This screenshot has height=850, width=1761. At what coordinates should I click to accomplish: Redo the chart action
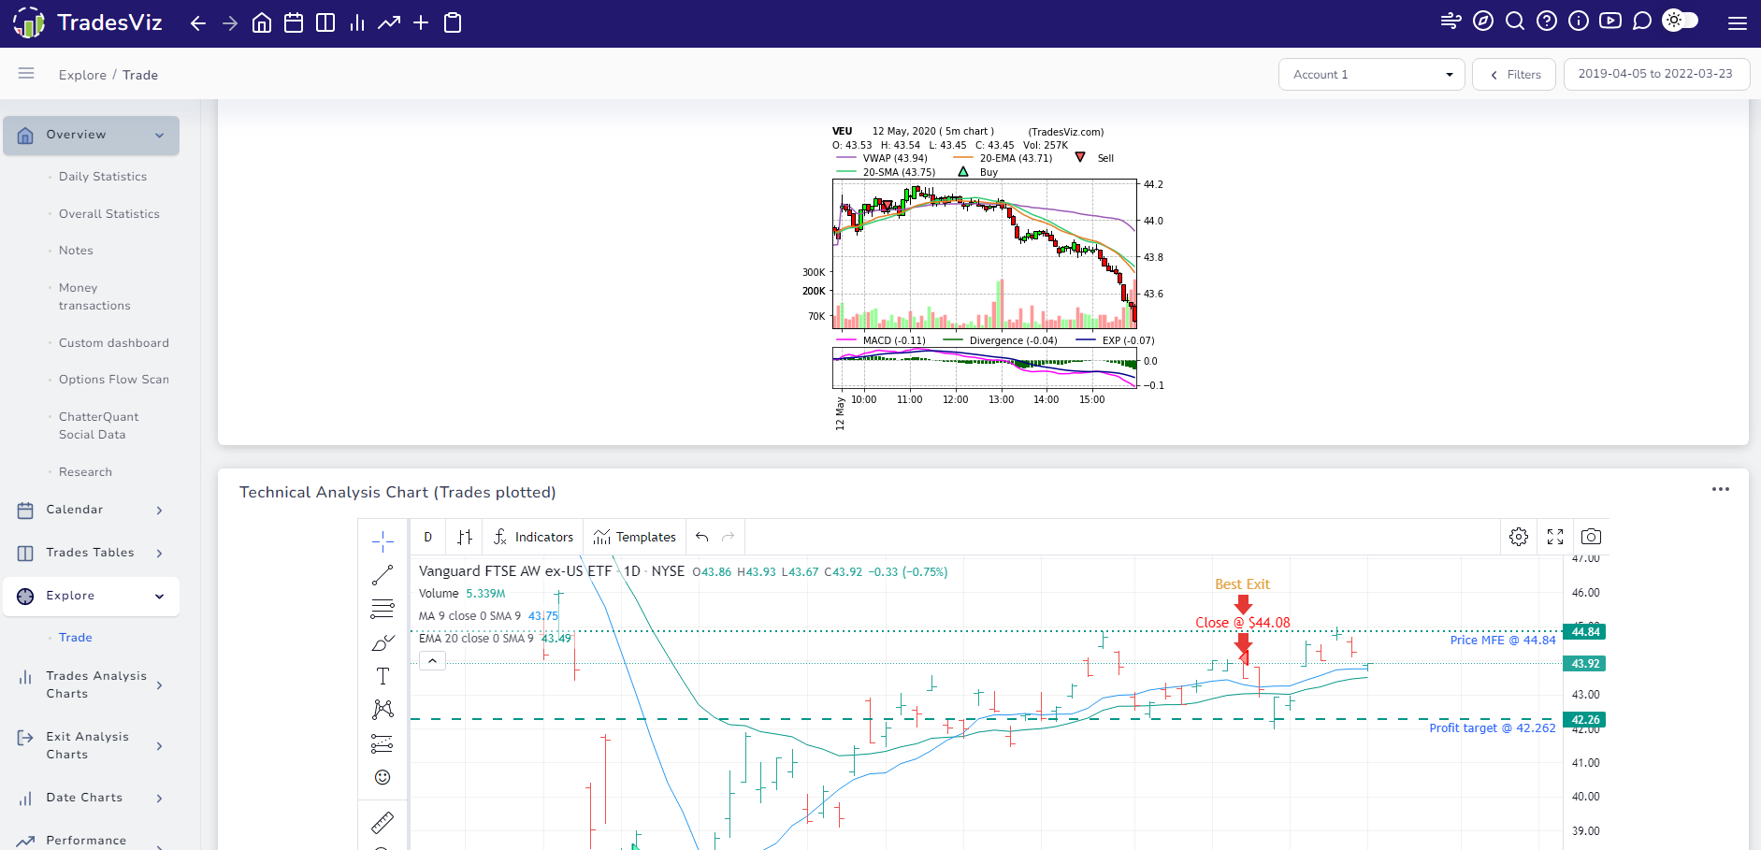[729, 537]
